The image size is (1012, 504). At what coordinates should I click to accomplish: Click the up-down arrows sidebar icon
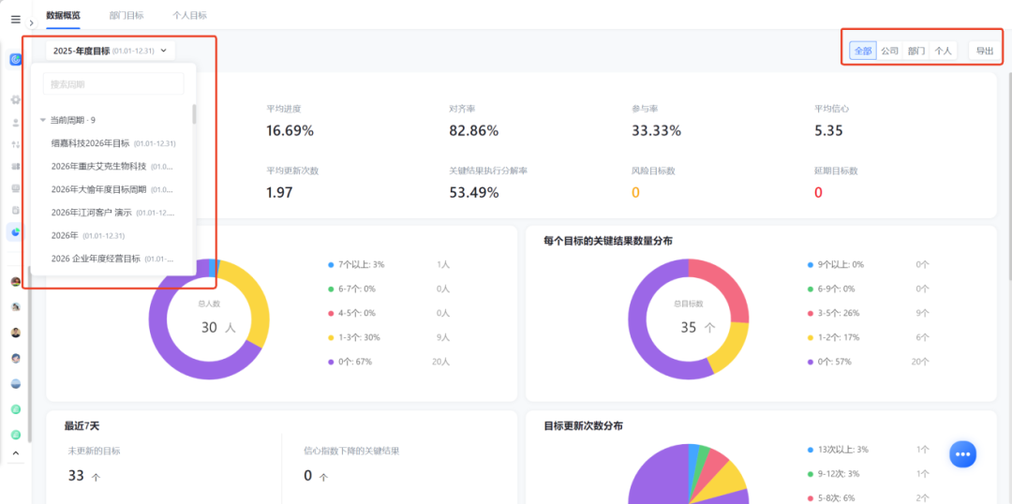pyautogui.click(x=16, y=144)
